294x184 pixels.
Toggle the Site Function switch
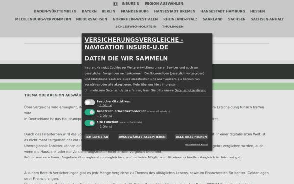(90, 123)
